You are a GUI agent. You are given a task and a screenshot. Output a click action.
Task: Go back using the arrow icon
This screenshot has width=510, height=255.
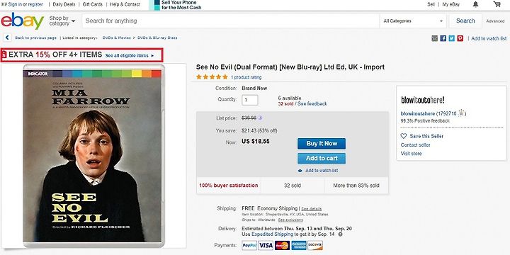(7, 38)
